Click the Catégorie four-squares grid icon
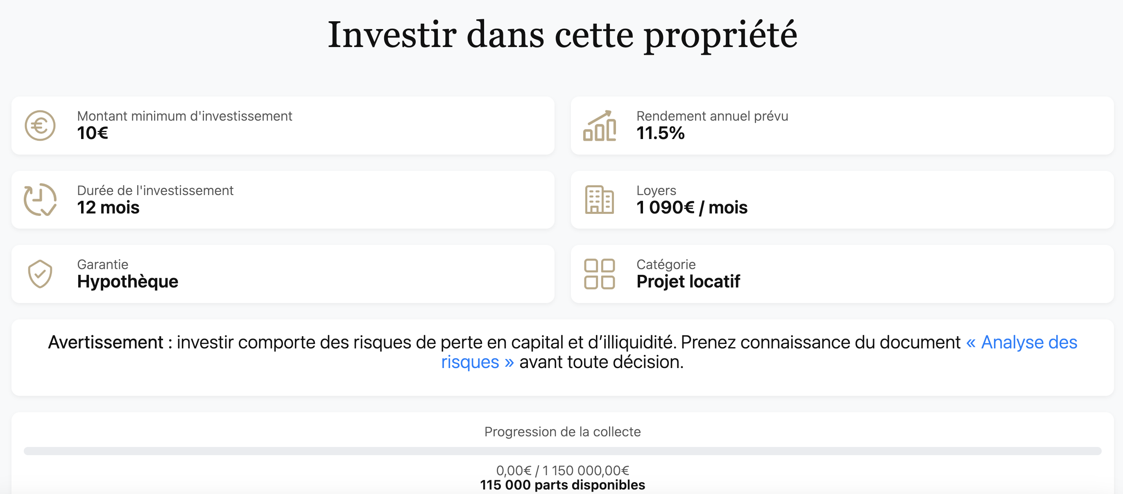Screen dimensions: 1123x494 (x=600, y=274)
